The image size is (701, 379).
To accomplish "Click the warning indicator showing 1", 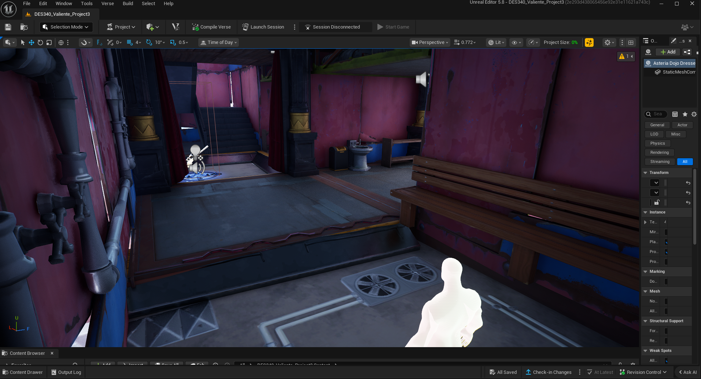I will click(x=626, y=56).
